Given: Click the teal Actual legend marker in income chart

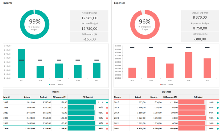Looking at the screenshot, I should 50,84.
